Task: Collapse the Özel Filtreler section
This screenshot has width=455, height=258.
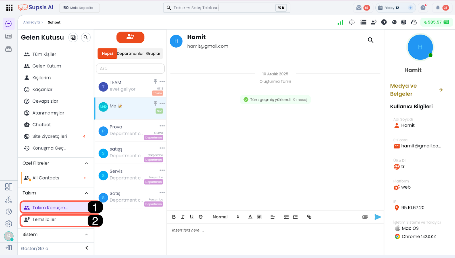Action: (x=86, y=163)
